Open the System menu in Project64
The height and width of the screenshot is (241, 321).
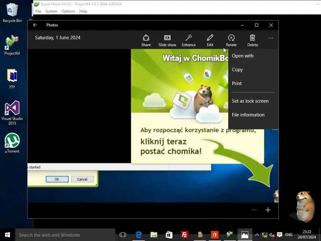[x=51, y=11]
